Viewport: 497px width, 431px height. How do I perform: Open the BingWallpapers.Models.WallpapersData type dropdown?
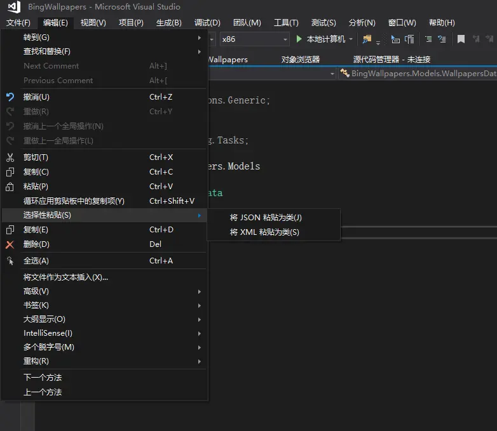[x=418, y=74]
